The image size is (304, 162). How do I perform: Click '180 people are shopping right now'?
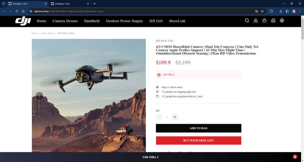[x=179, y=92]
